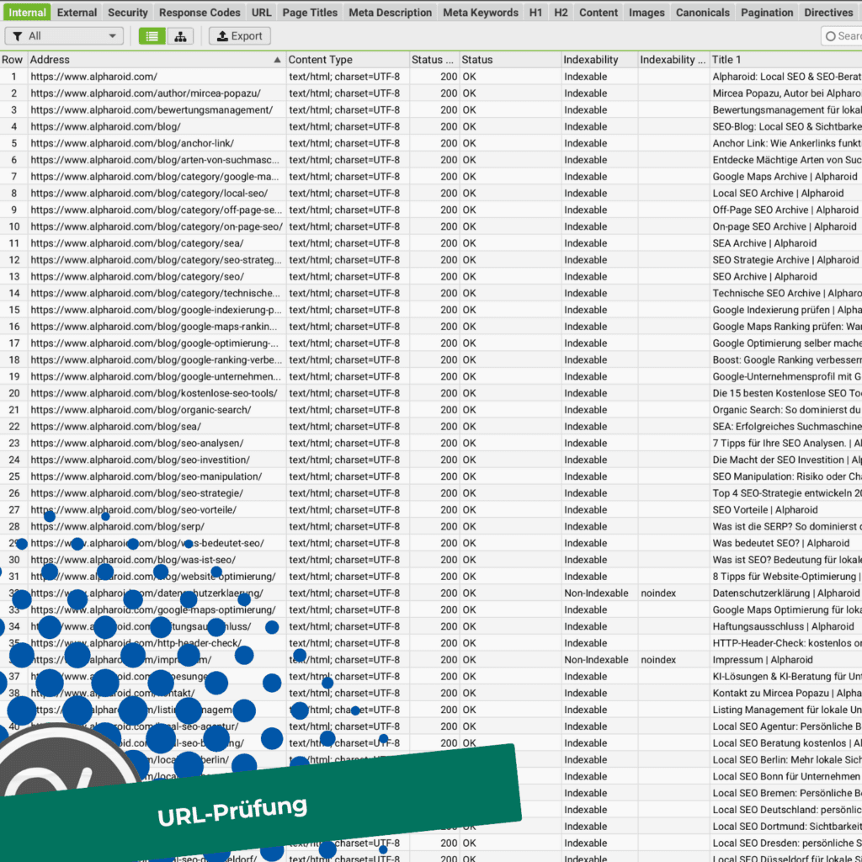
Task: Select the blog/organic-search/ address
Action: [x=141, y=410]
